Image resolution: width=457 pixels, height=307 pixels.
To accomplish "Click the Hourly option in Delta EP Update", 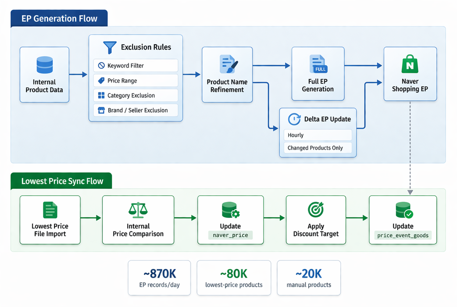I will (318, 135).
